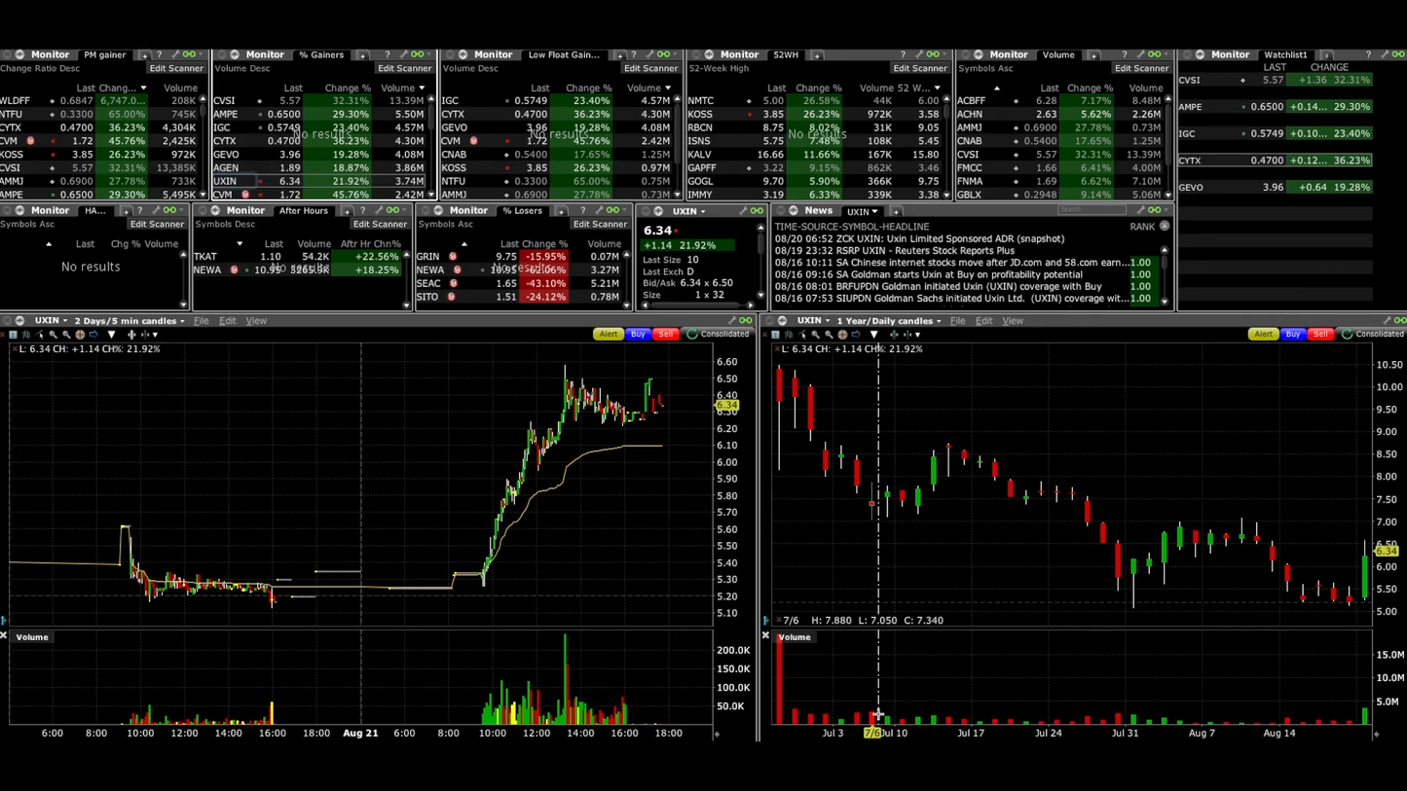The height and width of the screenshot is (791, 1407).
Task: Switch to the After Hours monitor tab
Action: click(303, 211)
